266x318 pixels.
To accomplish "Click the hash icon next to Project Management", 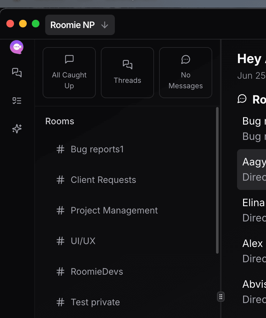I will [x=60, y=211].
